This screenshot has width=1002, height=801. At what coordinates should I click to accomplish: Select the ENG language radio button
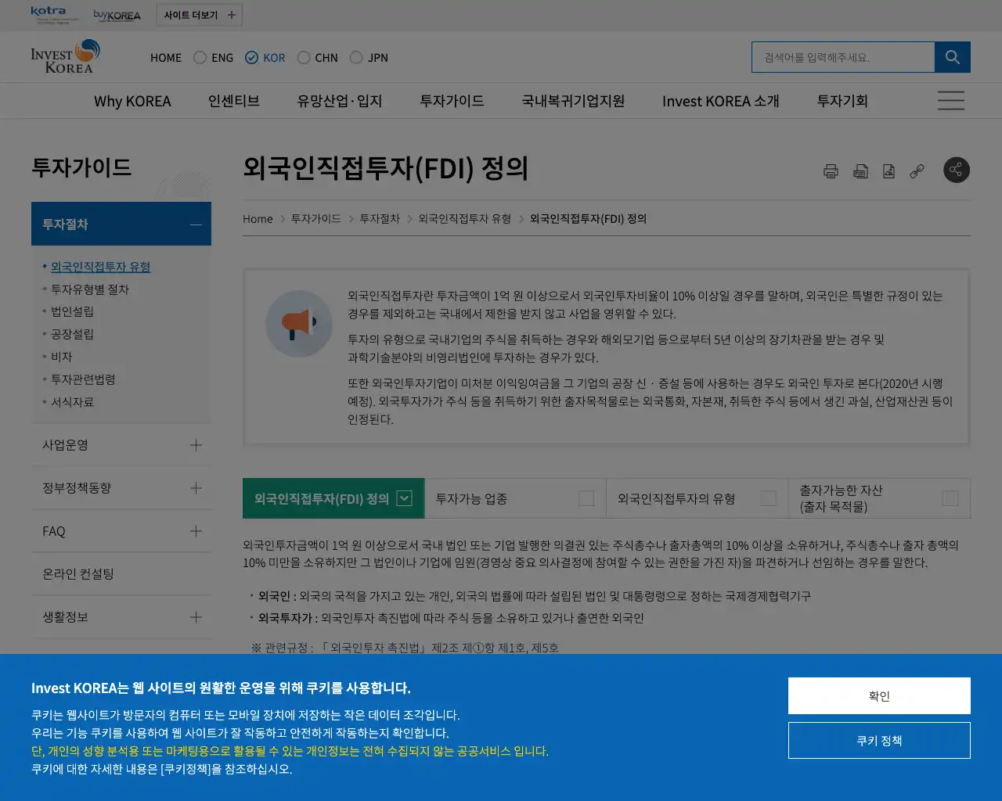pos(199,57)
